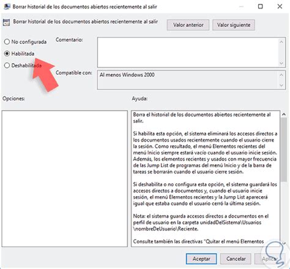Go to "Valor siguiente" policy setting

pos(234,25)
